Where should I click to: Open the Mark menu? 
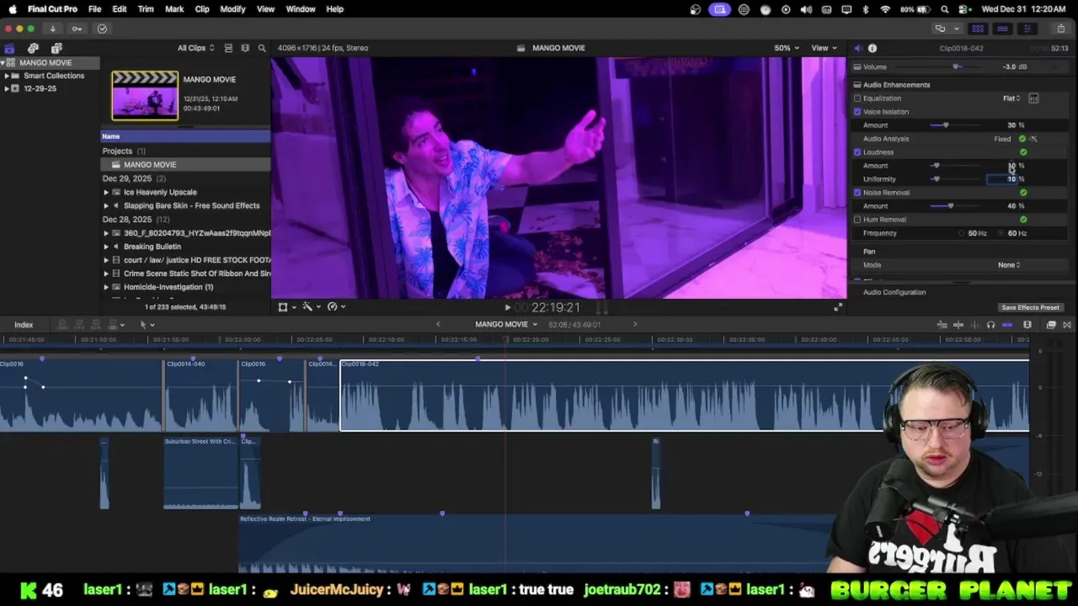[x=174, y=9]
